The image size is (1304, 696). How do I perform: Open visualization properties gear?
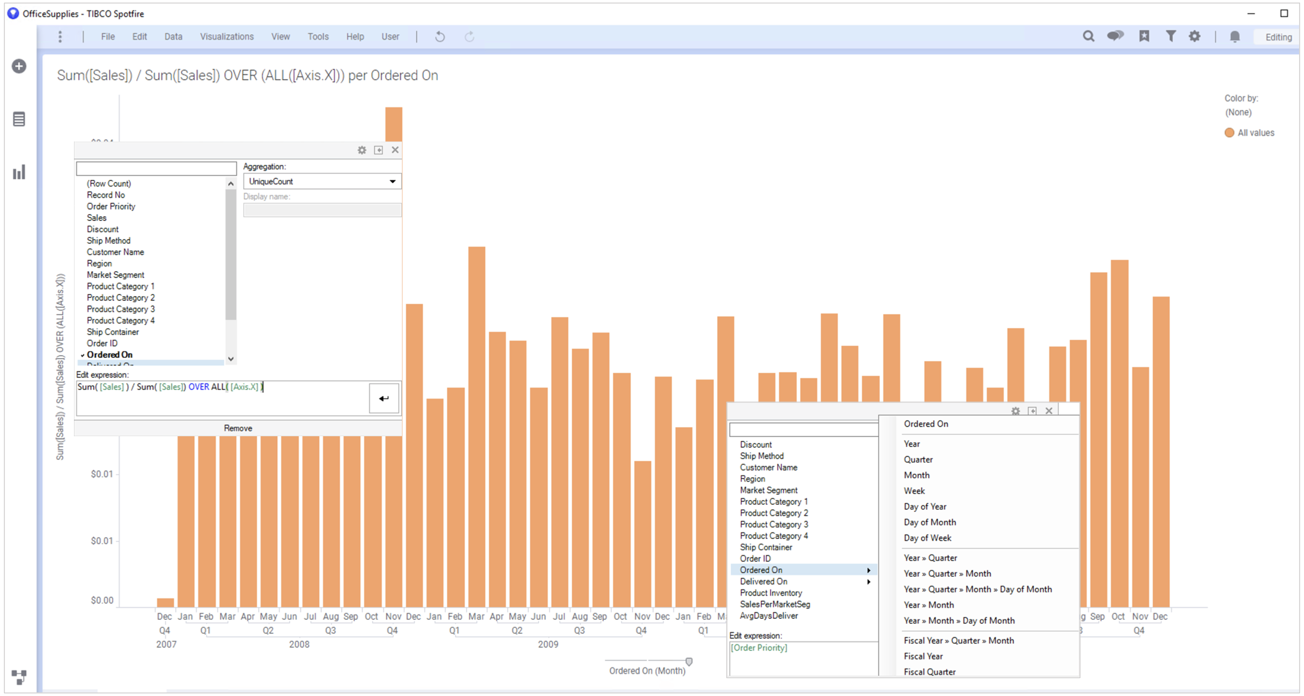click(x=1195, y=36)
